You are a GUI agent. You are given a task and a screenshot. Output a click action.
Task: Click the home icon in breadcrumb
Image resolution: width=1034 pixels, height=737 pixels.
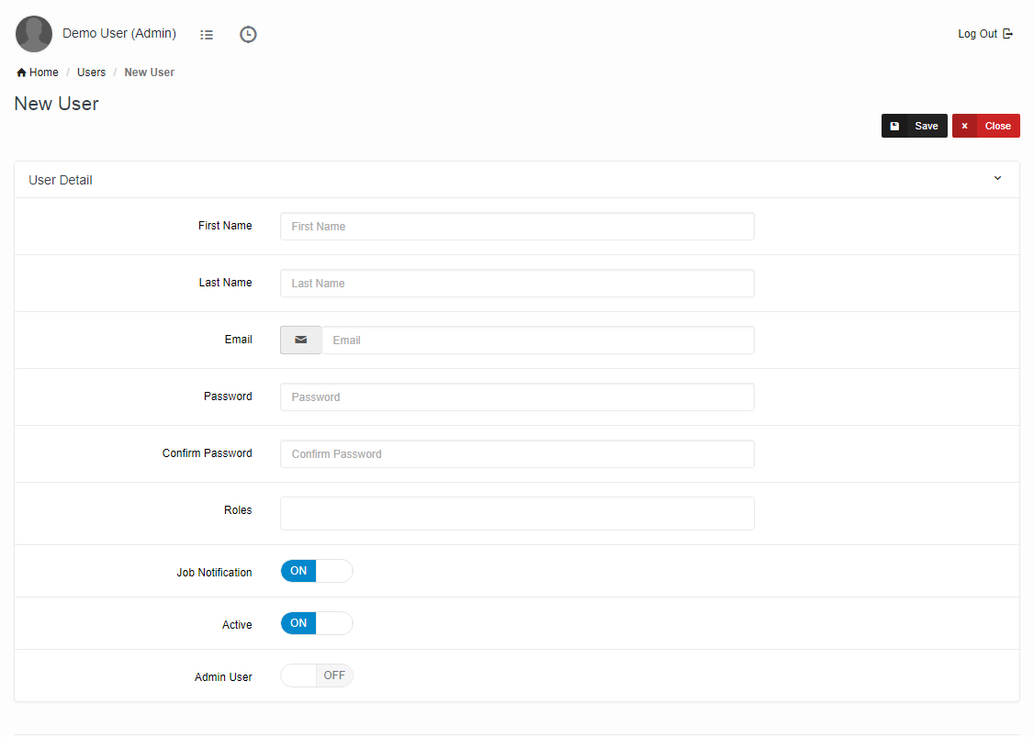click(x=21, y=73)
